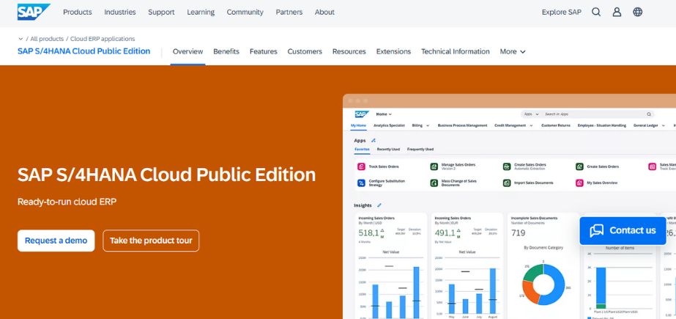Click the Import Sales Documents app icon
Image resolution: width=676 pixels, height=319 pixels.
coord(507,183)
